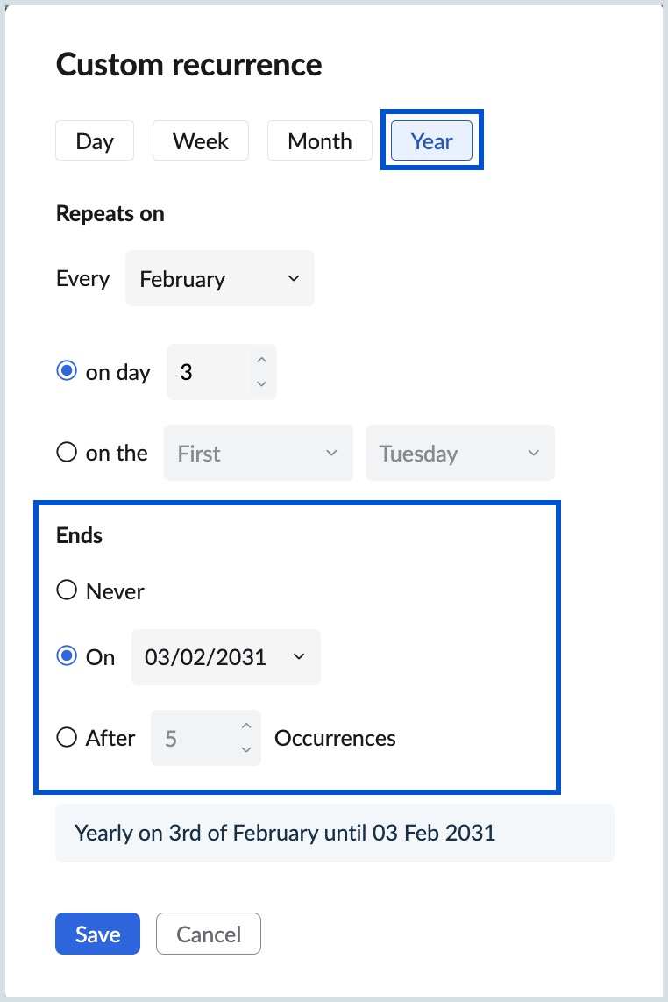Screen dimensions: 668x1002
Task: Click the occurrences count field
Action: [x=193, y=738]
